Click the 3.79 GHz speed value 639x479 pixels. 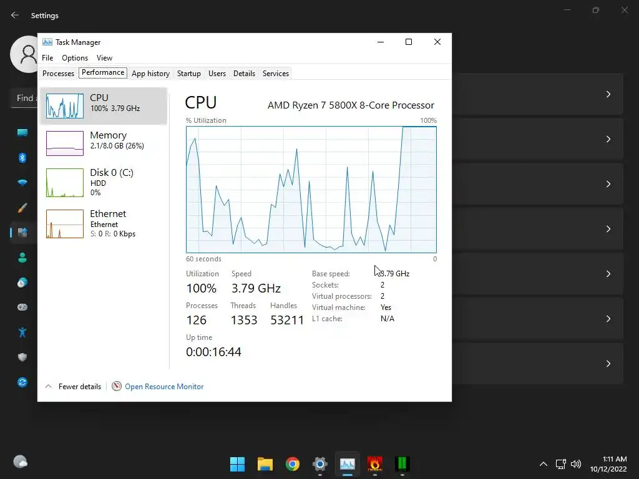256,288
